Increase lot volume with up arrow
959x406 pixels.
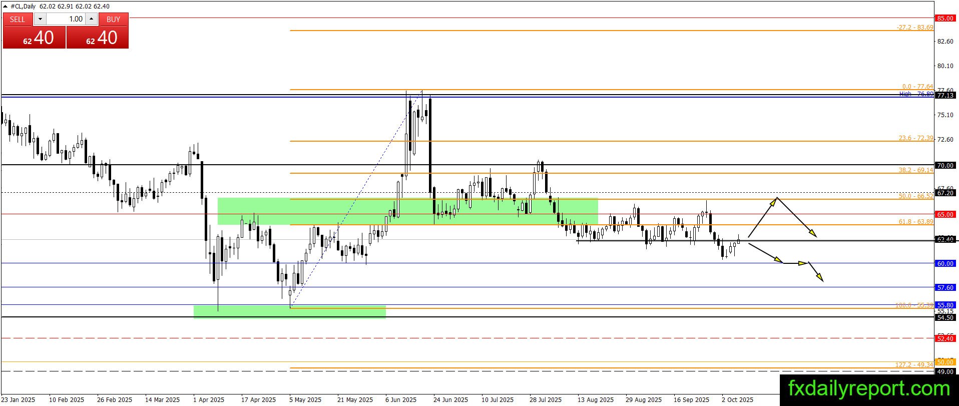coord(91,19)
